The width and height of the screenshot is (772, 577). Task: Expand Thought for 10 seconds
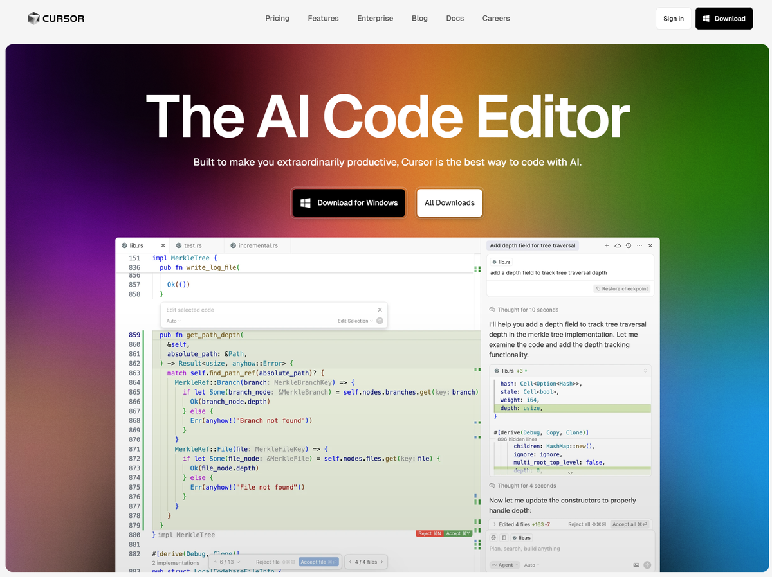[524, 310]
